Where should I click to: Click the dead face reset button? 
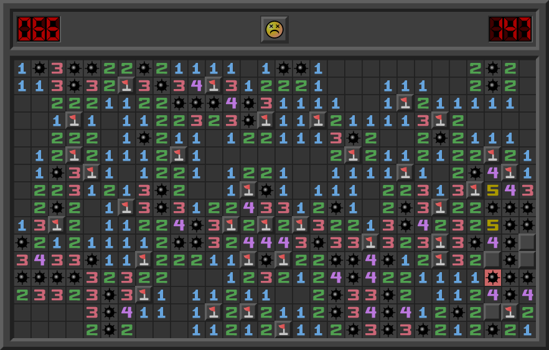(x=274, y=29)
